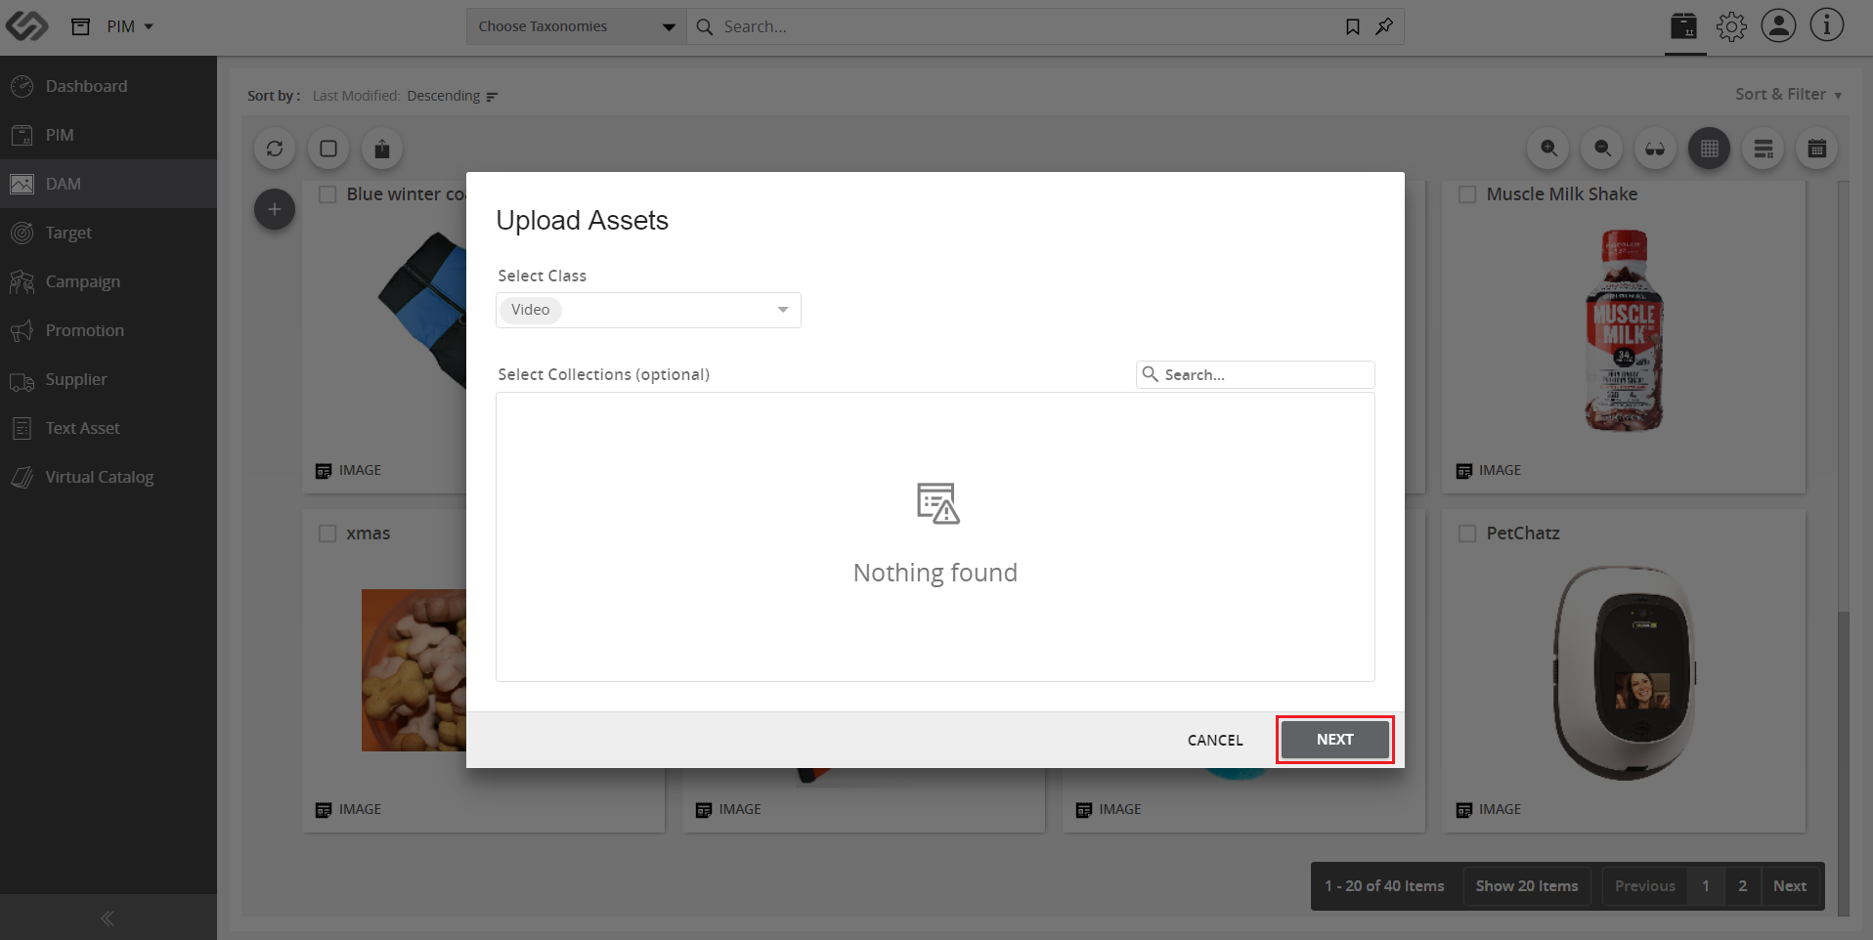Click the add asset plus button

[275, 209]
